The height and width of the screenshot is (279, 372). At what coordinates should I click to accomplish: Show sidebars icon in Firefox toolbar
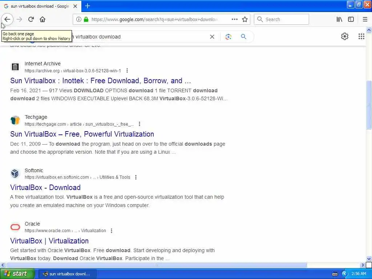point(351,19)
